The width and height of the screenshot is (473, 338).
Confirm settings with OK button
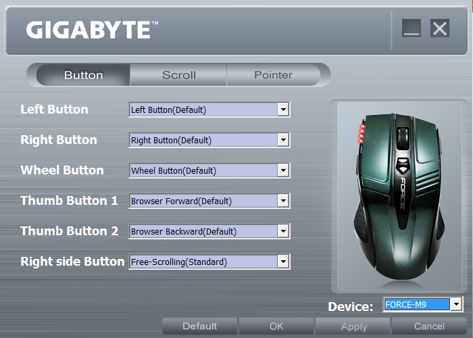point(276,327)
